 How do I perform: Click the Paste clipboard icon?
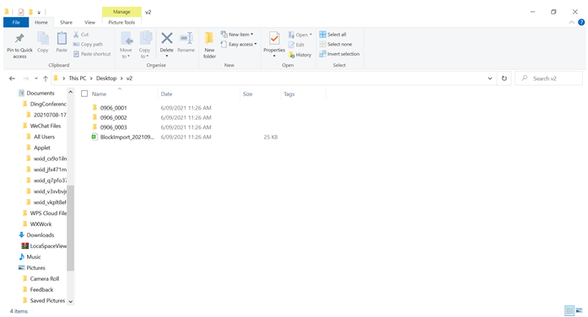[x=62, y=38]
